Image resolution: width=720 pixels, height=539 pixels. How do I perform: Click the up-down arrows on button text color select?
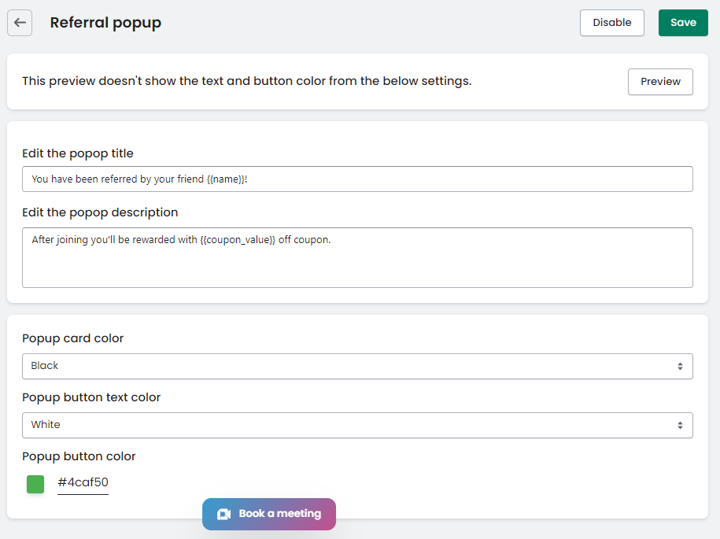point(680,425)
